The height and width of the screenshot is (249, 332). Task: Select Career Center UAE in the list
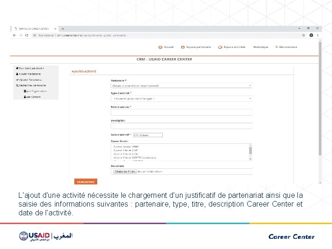click(x=126, y=150)
